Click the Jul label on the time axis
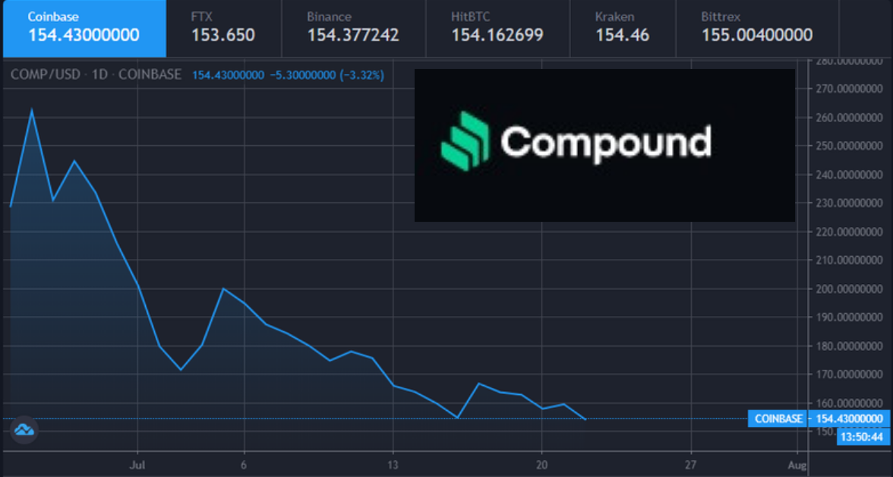The height and width of the screenshot is (477, 893). (137, 464)
